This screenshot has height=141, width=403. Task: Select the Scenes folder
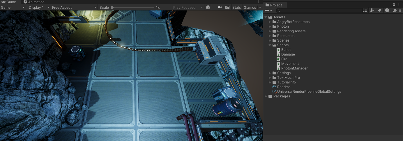point(281,40)
